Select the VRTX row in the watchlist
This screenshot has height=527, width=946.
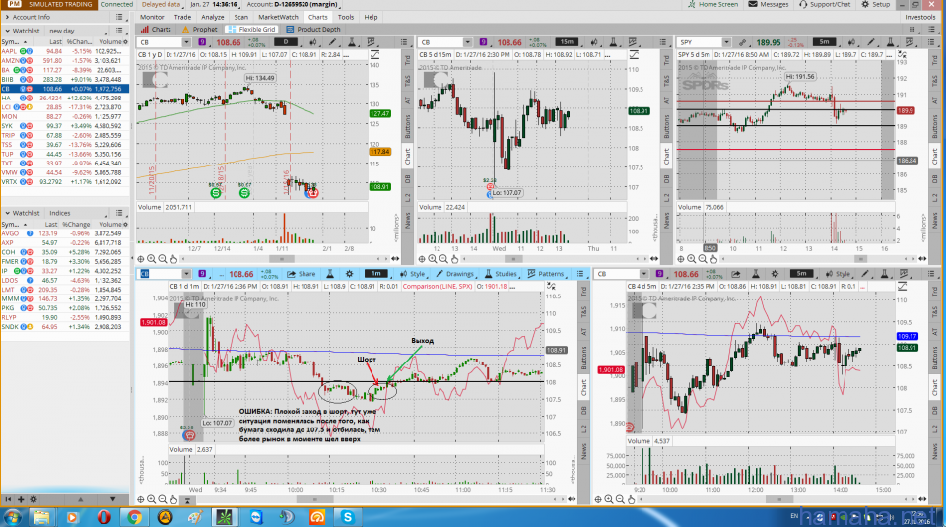(x=65, y=181)
